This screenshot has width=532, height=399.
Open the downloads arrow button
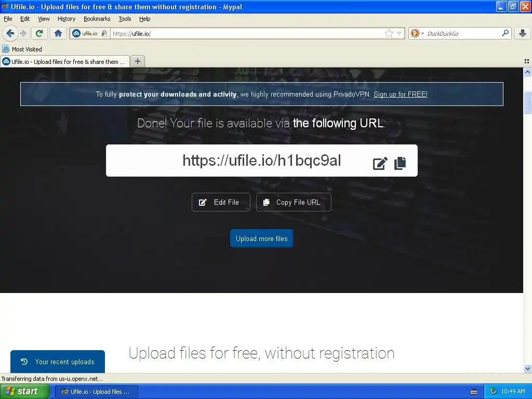pos(523,33)
